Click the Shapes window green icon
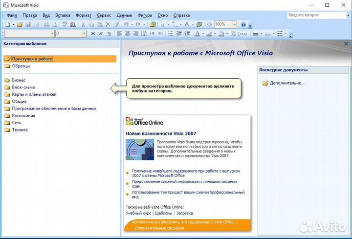The width and height of the screenshot is (352, 239). [x=153, y=24]
